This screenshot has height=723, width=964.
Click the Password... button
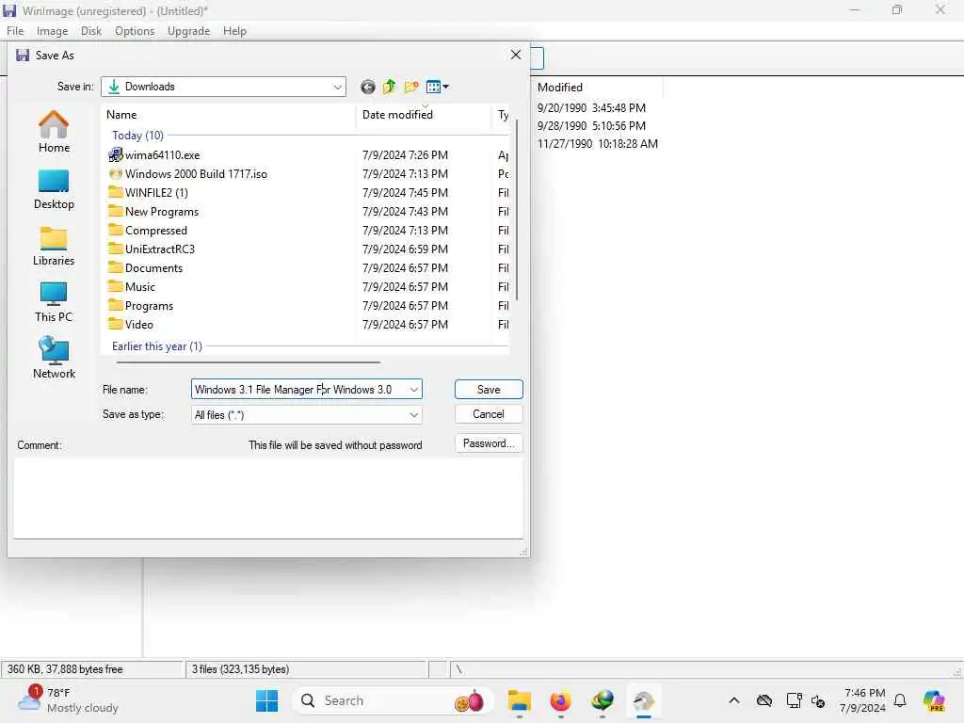click(489, 444)
